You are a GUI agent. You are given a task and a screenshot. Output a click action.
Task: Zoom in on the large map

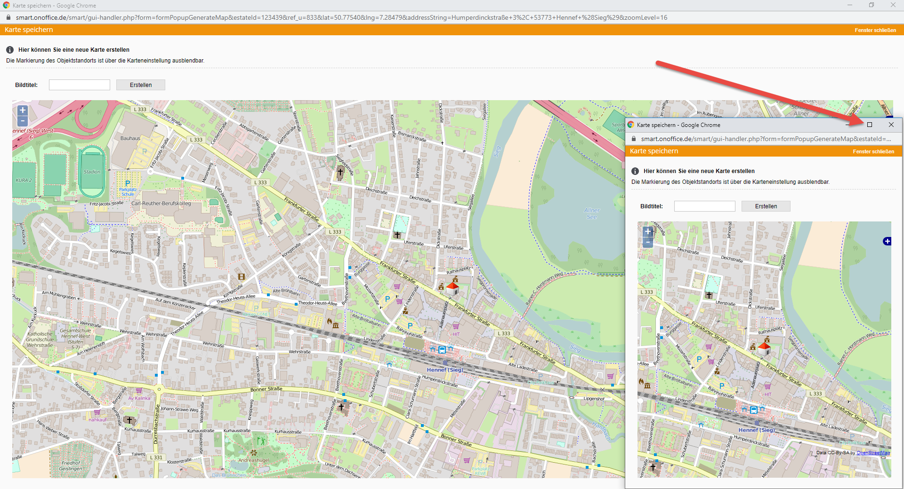23,110
